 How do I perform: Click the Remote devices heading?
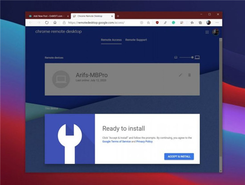(x=54, y=58)
